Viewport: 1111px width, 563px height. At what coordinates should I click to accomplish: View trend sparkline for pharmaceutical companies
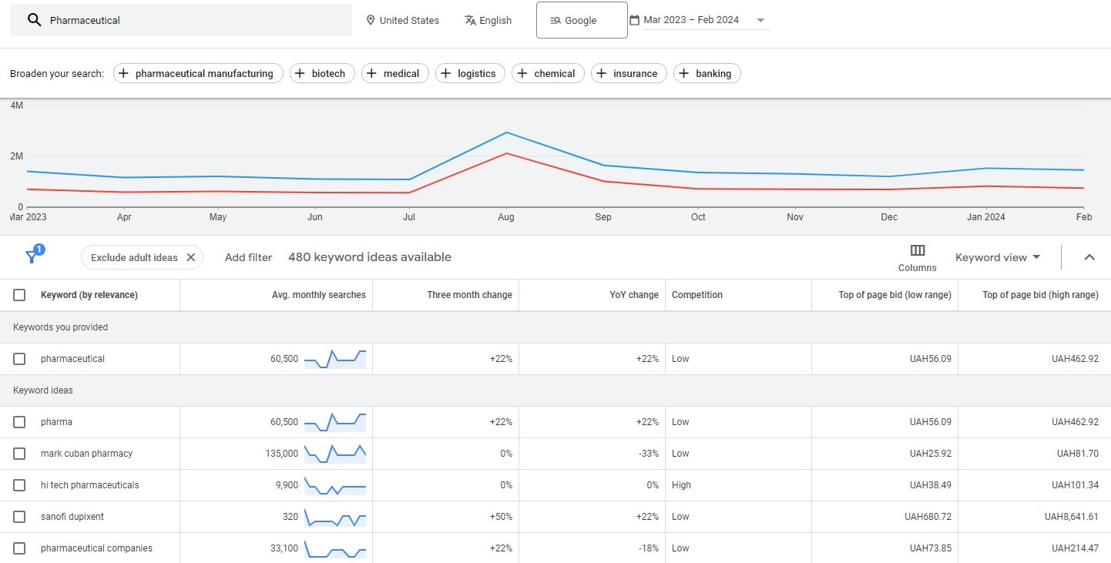tap(335, 548)
